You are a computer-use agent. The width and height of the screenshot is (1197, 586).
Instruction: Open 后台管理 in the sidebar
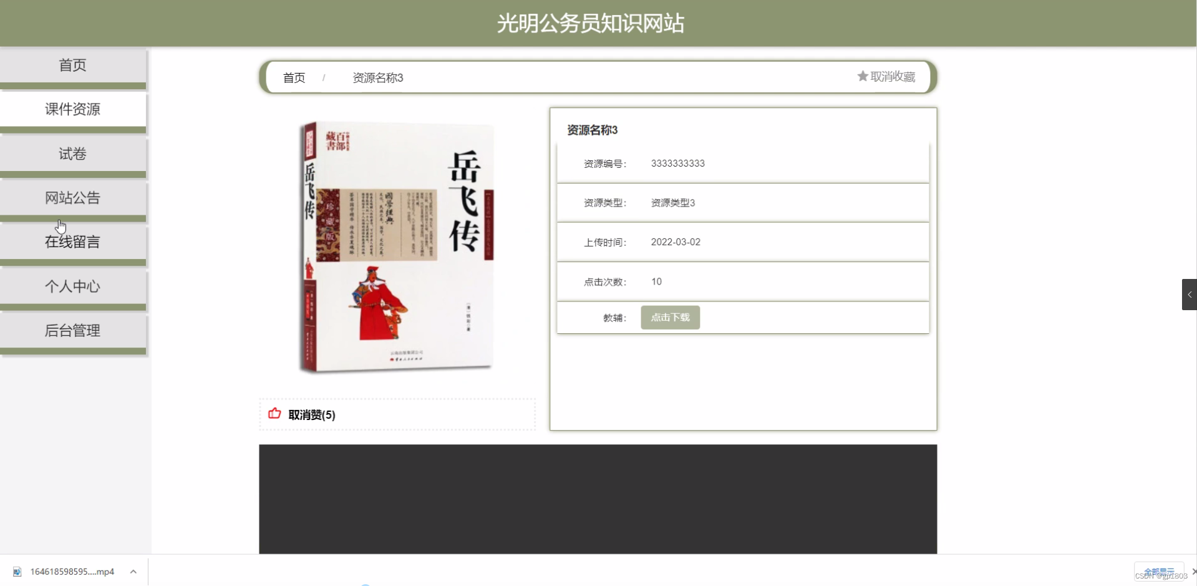(72, 331)
